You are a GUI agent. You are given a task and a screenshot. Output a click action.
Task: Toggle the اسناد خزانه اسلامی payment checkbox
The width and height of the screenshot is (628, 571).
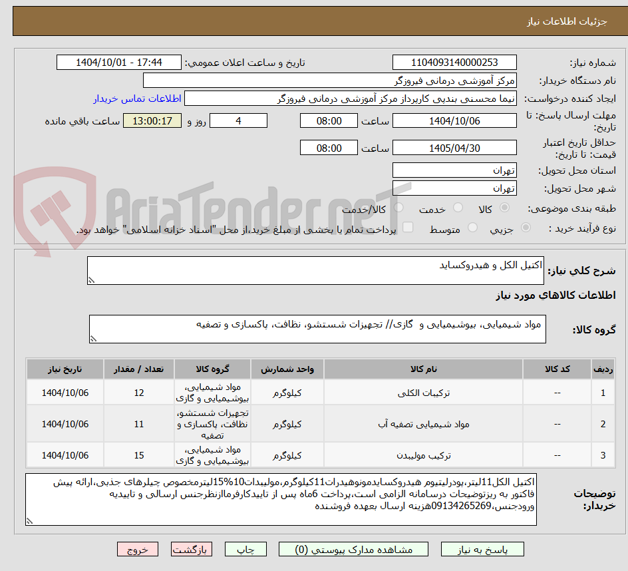tap(406, 227)
